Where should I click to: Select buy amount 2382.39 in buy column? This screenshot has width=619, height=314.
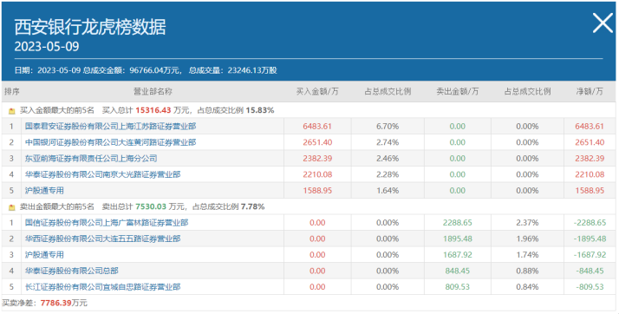[x=317, y=159]
